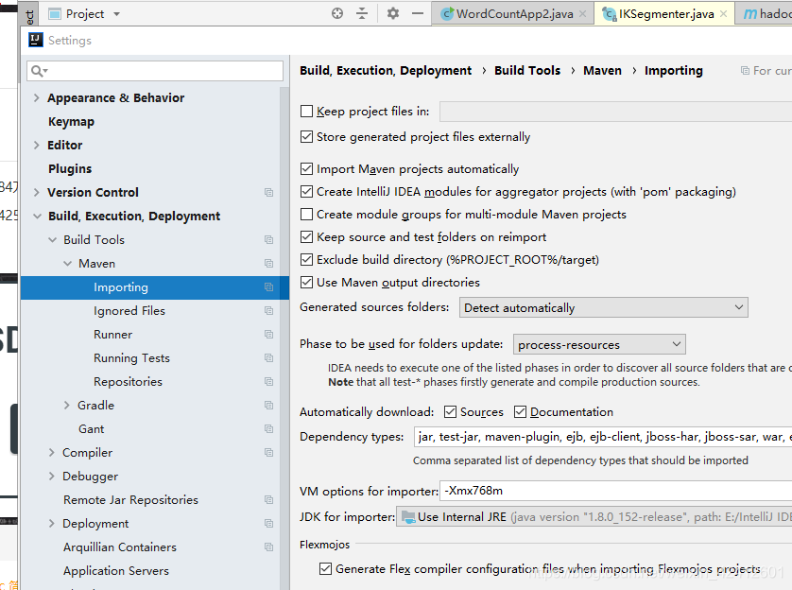Uncheck automatic download of Documentation

coord(520,412)
